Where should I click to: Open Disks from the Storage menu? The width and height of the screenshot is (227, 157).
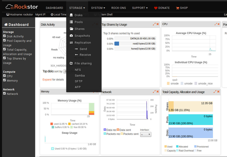(78, 15)
